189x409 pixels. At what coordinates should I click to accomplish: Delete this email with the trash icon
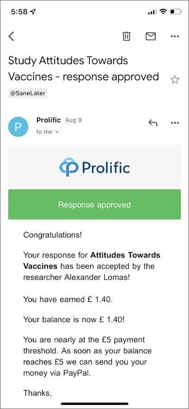127,36
